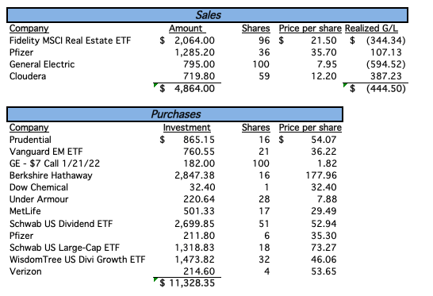433x296 pixels.
Task: Click General Electric sale amount 795.00
Action: 199,64
